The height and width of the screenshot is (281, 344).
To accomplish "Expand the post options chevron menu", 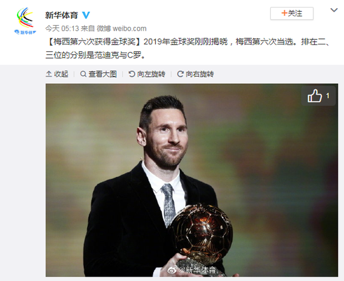I will pos(334,10).
